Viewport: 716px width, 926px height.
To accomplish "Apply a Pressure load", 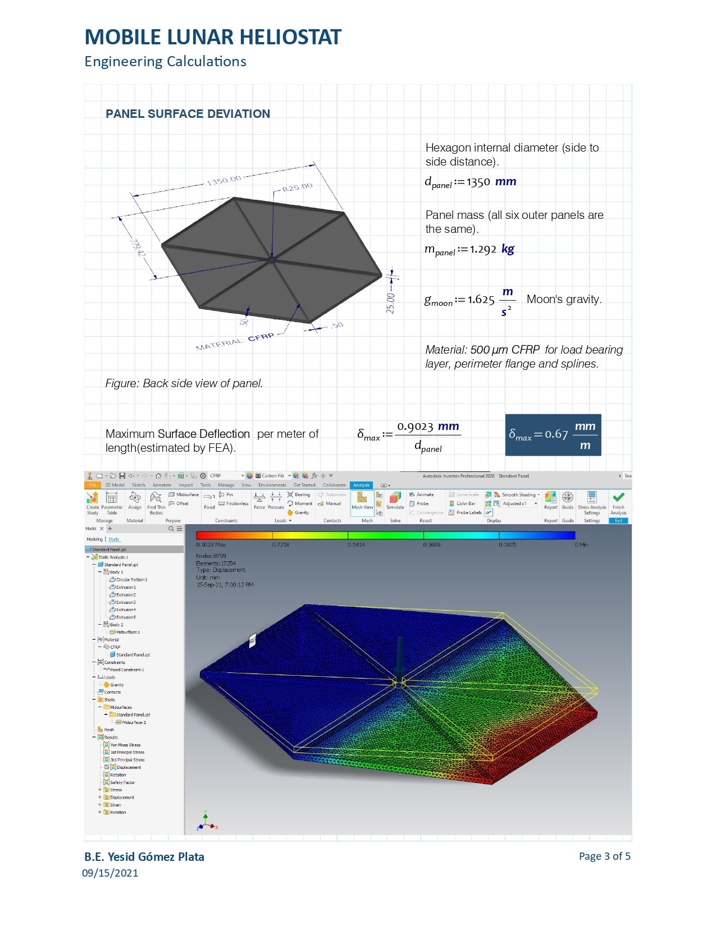I will (276, 501).
